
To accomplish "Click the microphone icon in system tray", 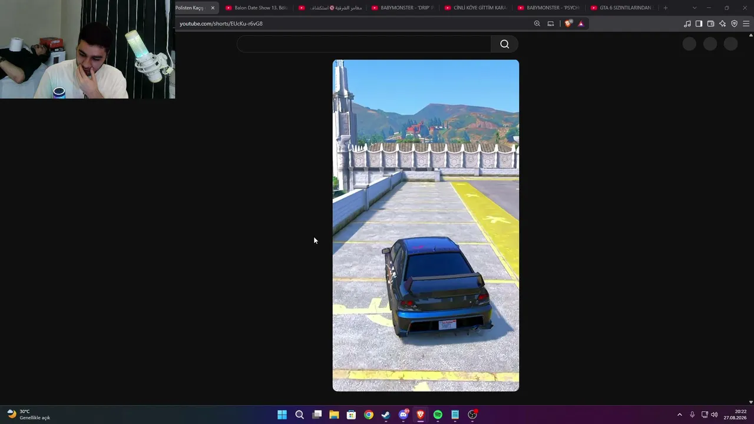I will 692,415.
